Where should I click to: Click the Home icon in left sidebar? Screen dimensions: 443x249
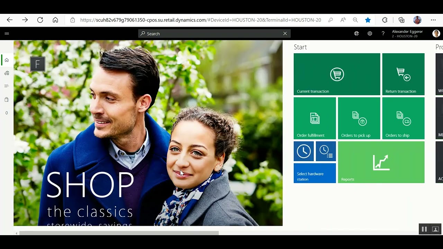pyautogui.click(x=7, y=60)
